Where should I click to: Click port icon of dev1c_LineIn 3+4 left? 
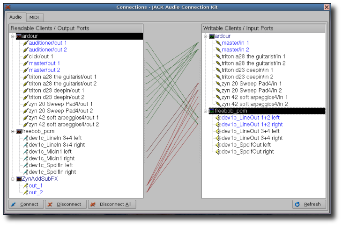pyautogui.click(x=25, y=138)
